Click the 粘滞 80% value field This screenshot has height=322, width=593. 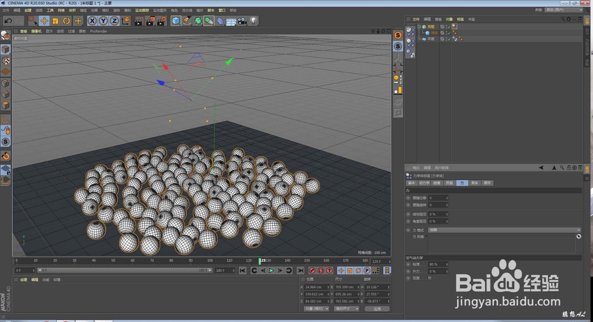coord(438,264)
